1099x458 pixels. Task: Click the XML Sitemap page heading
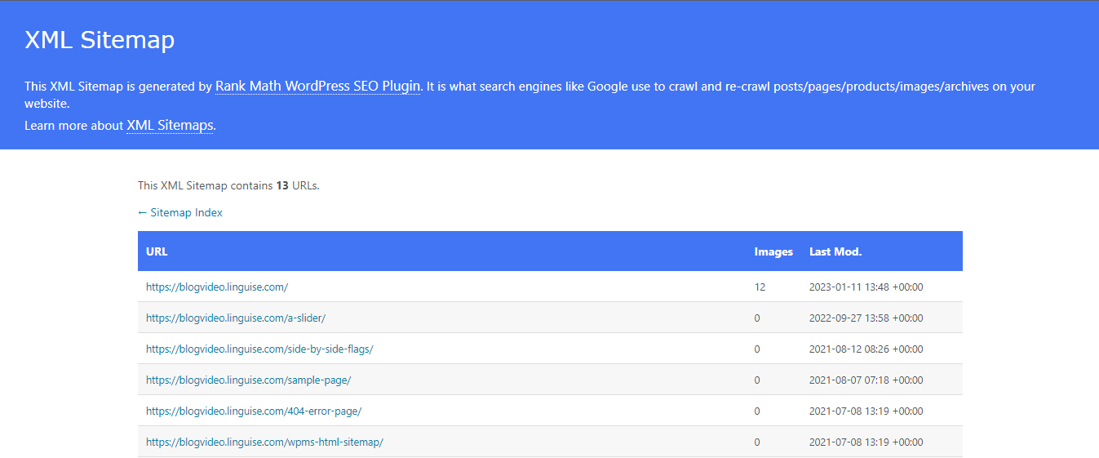[100, 40]
